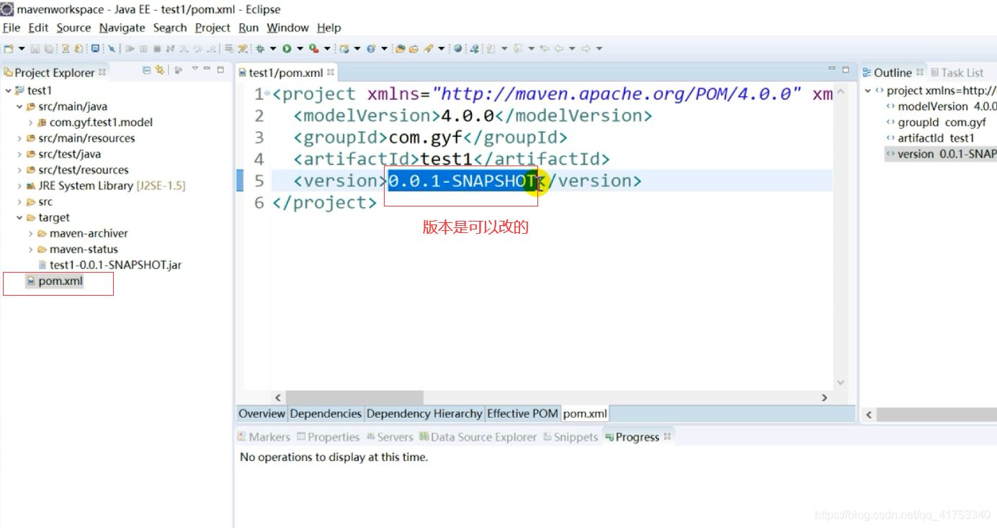Switch to the Properties view tab
This screenshot has width=997, height=528.
(328, 437)
